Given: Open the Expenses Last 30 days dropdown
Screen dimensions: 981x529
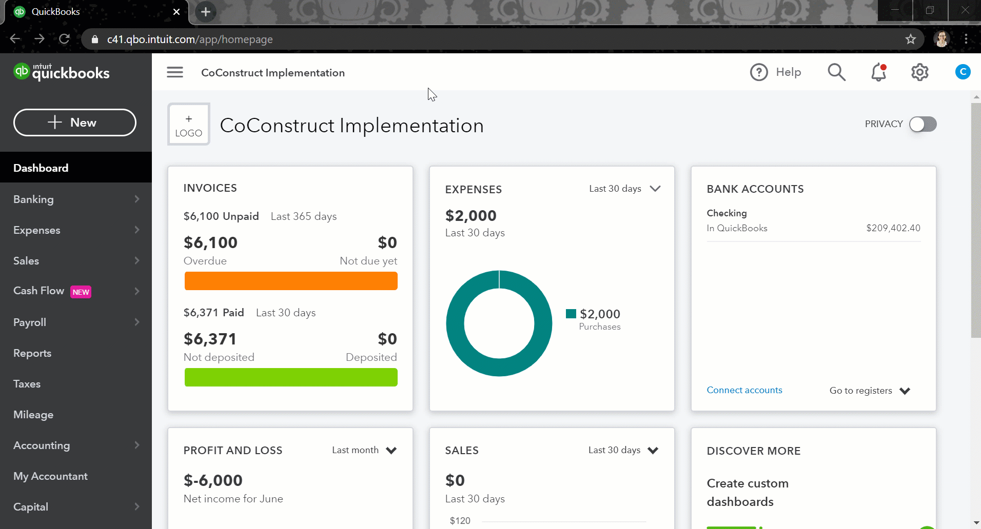Looking at the screenshot, I should coord(624,189).
